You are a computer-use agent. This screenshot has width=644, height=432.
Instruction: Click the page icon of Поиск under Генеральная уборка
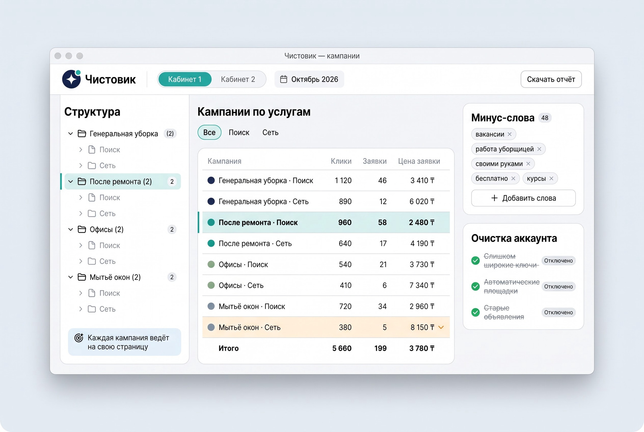pos(92,149)
